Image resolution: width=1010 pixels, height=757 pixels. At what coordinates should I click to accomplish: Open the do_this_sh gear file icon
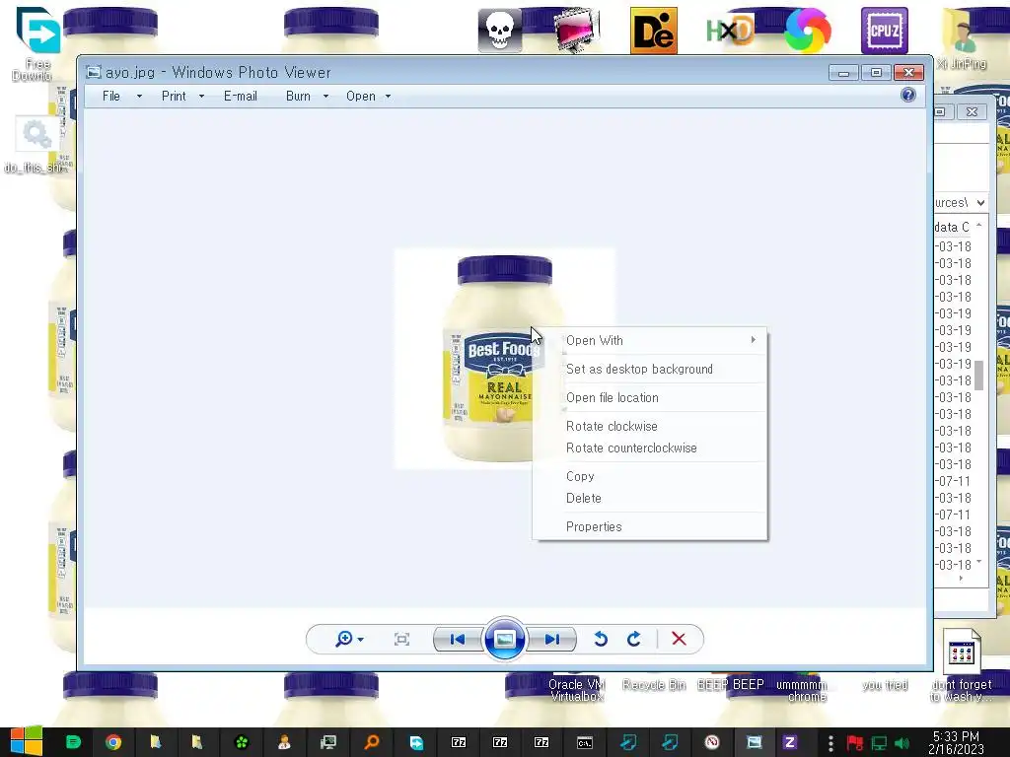tap(36, 146)
